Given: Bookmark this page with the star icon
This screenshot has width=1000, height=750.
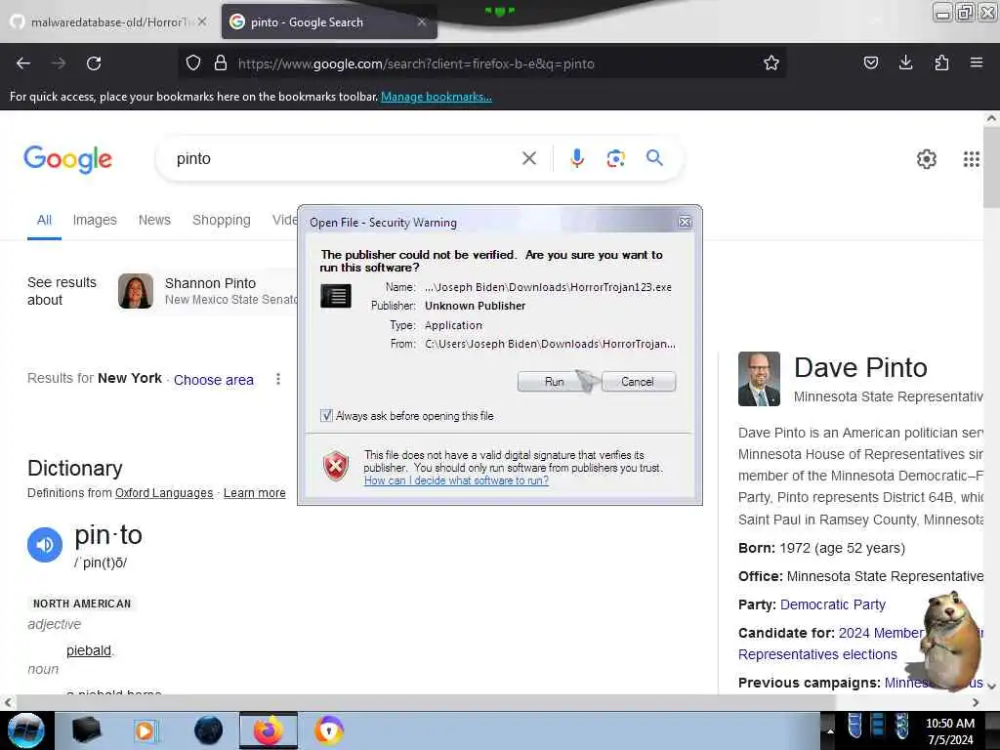Looking at the screenshot, I should (x=771, y=63).
